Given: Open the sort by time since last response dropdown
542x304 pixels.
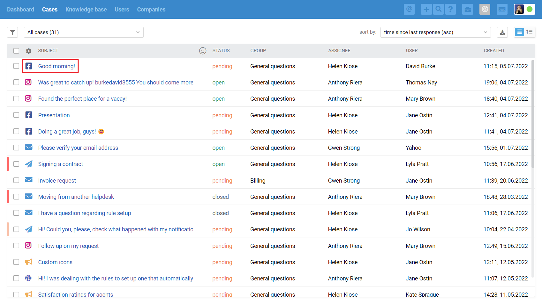Looking at the screenshot, I should click(435, 32).
